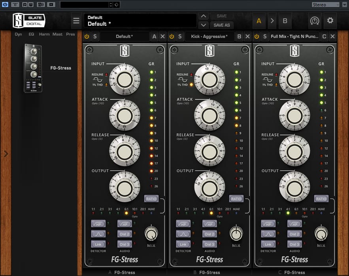Remove module B with its X button
This screenshot has height=276, width=349.
[247, 36]
